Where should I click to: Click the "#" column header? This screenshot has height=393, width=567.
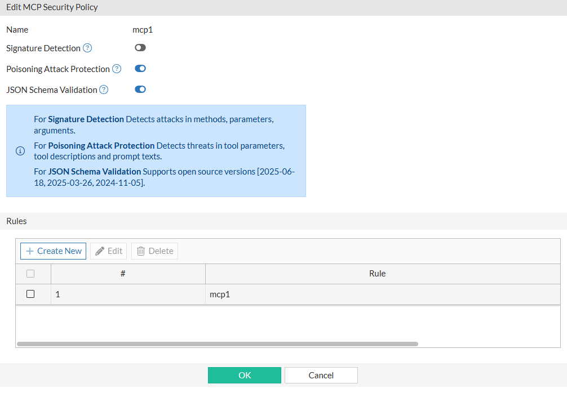(x=123, y=274)
